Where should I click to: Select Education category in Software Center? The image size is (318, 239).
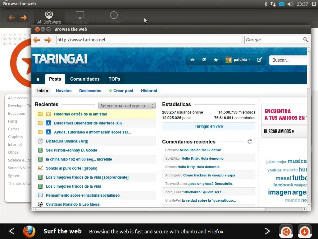(x=17, y=113)
